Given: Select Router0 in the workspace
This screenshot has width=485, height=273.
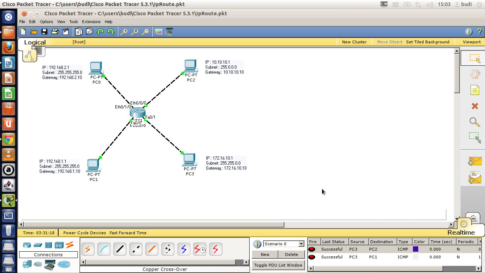Looking at the screenshot, I should 137,113.
